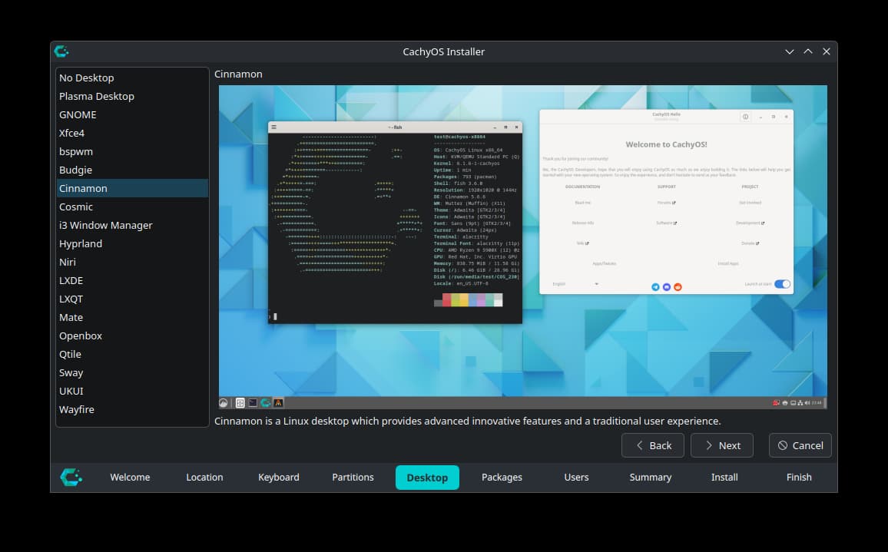
Task: Proceed with the Next button
Action: [x=722, y=445]
